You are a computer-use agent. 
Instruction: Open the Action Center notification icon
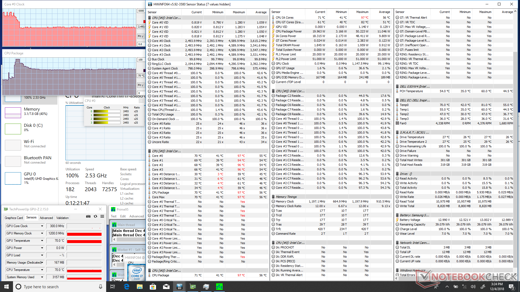(x=511, y=287)
